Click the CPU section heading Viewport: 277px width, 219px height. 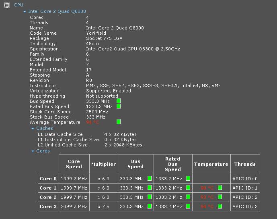[x=18, y=5]
